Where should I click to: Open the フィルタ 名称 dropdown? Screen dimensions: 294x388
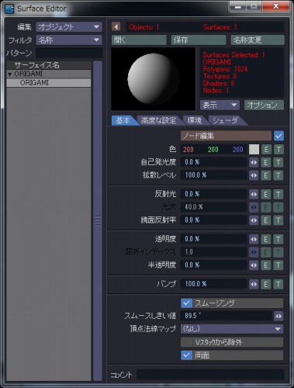(69, 40)
